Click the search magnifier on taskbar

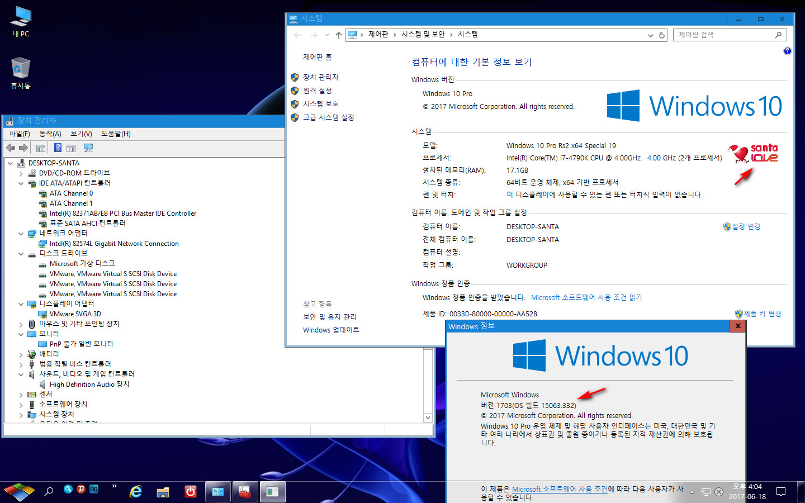point(49,492)
